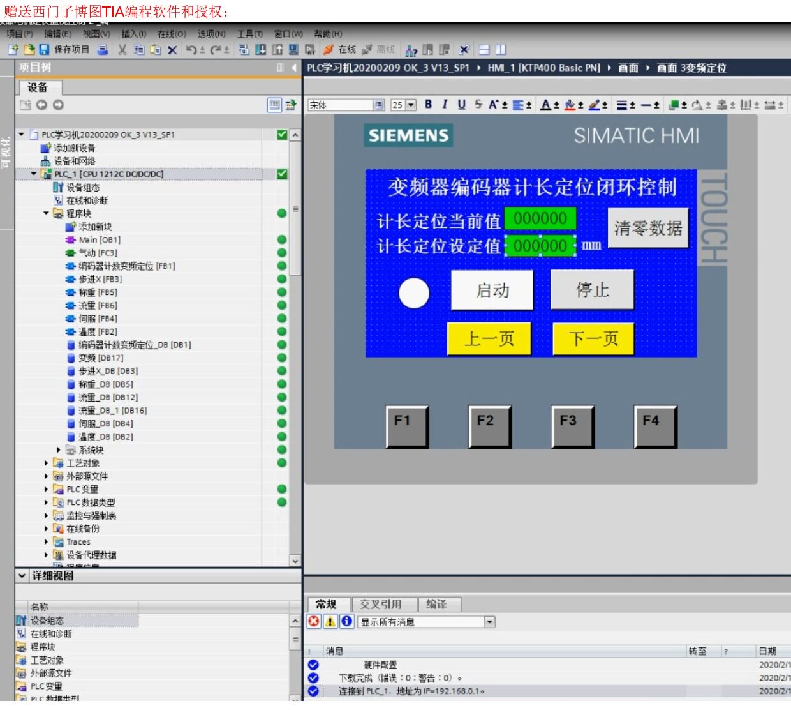
Task: Select the 计长定位当前值 green output field
Action: (540, 218)
